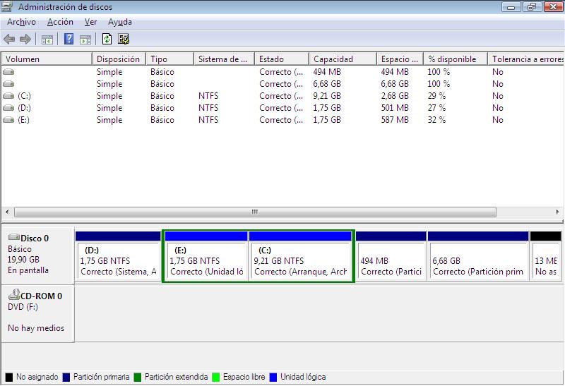Open Help via the blue question-mark icon
565x386 pixels.
click(x=69, y=40)
